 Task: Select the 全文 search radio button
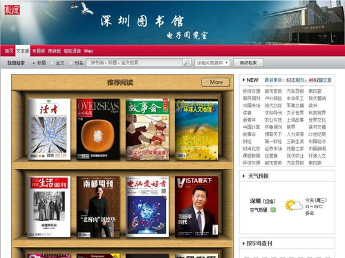53,63
